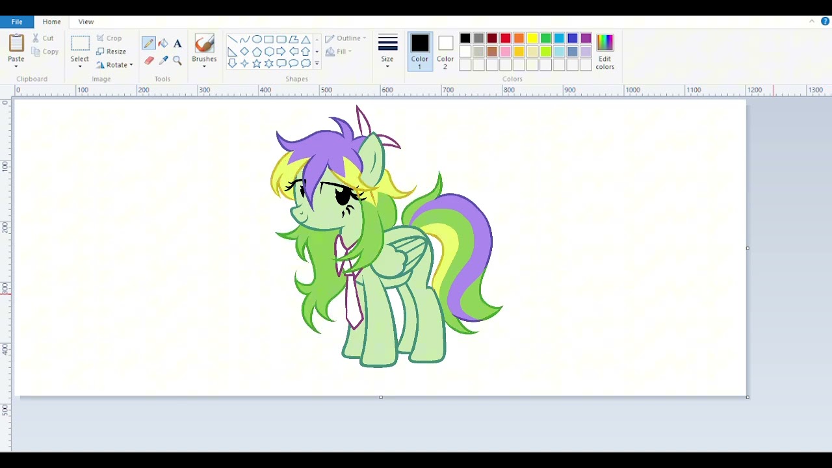Click the Cut button

44,38
